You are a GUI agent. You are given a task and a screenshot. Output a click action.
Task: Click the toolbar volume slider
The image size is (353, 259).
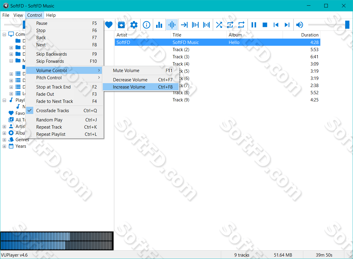(329, 25)
